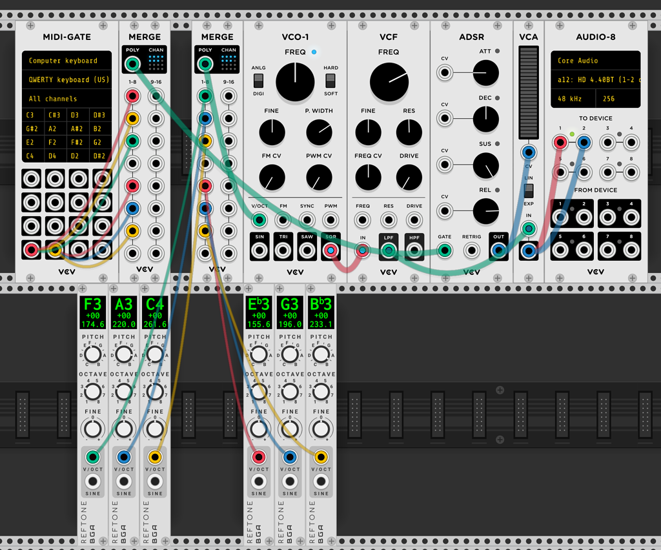This screenshot has height=550, width=661.
Task: Click the POLY output jack on the left MERGE module
Action: (133, 63)
